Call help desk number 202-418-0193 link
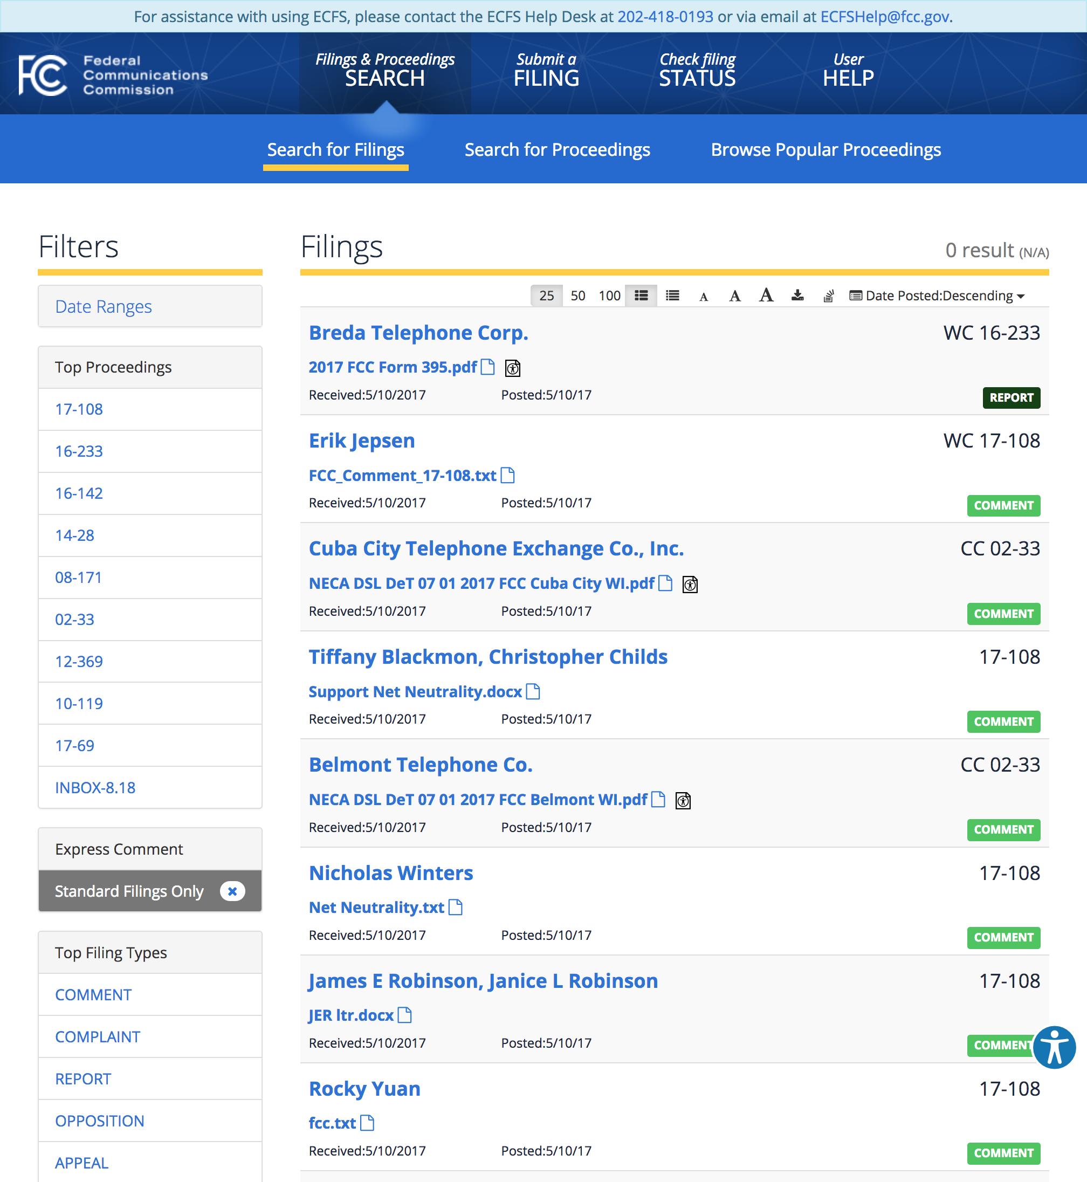The image size is (1087, 1182). pos(665,17)
